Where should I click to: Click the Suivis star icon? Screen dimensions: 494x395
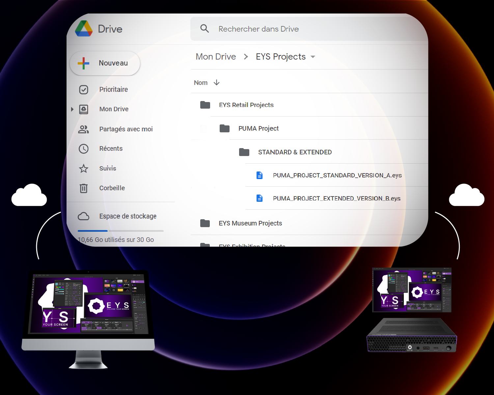[x=84, y=169]
